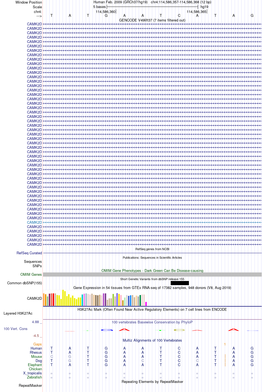Click the light-blue highlighted CAMK2D transcript label
The width and height of the screenshot is (262, 392).
coord(34,222)
